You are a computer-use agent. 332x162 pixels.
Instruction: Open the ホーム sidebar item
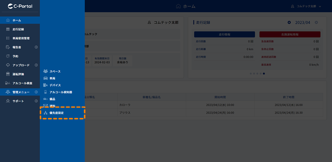[20, 20]
